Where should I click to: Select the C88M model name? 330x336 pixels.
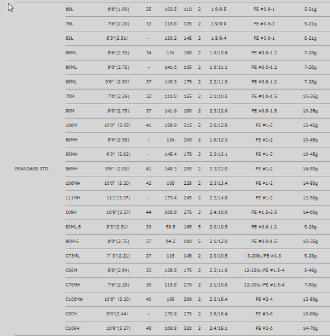point(71,270)
